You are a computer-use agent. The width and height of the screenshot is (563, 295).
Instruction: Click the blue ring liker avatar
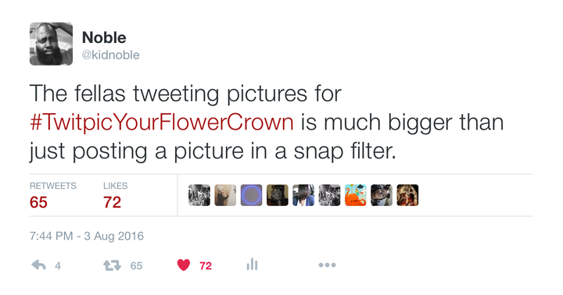[x=251, y=195]
